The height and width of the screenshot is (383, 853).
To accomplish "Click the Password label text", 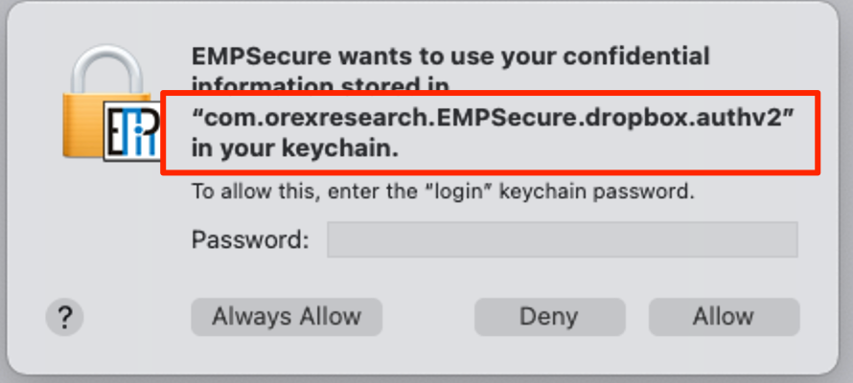I will coord(250,239).
